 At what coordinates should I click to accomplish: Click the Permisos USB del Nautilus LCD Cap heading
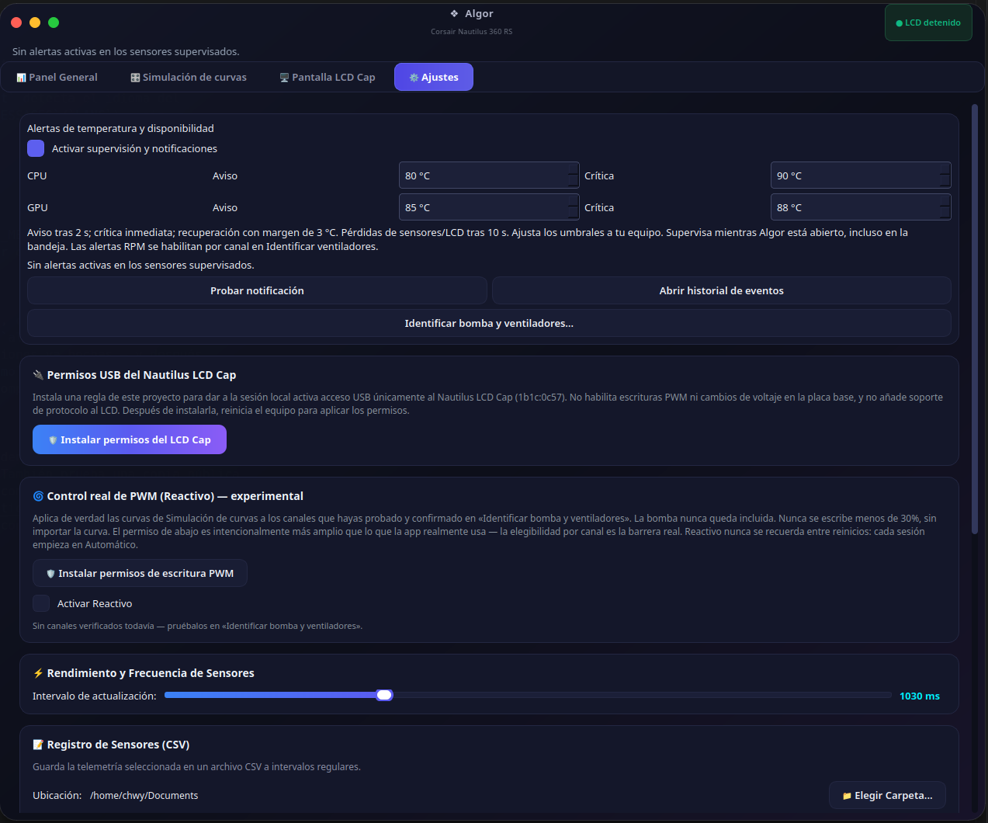134,375
